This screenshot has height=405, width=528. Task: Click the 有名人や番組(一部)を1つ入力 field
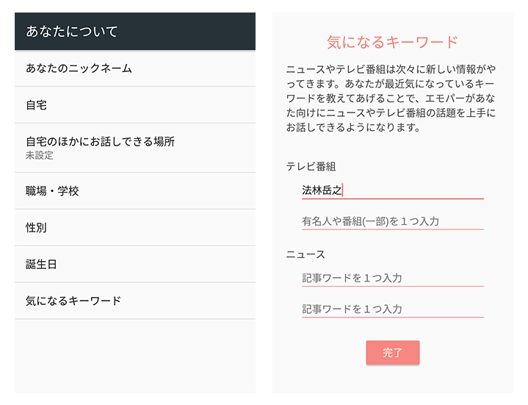pos(392,221)
